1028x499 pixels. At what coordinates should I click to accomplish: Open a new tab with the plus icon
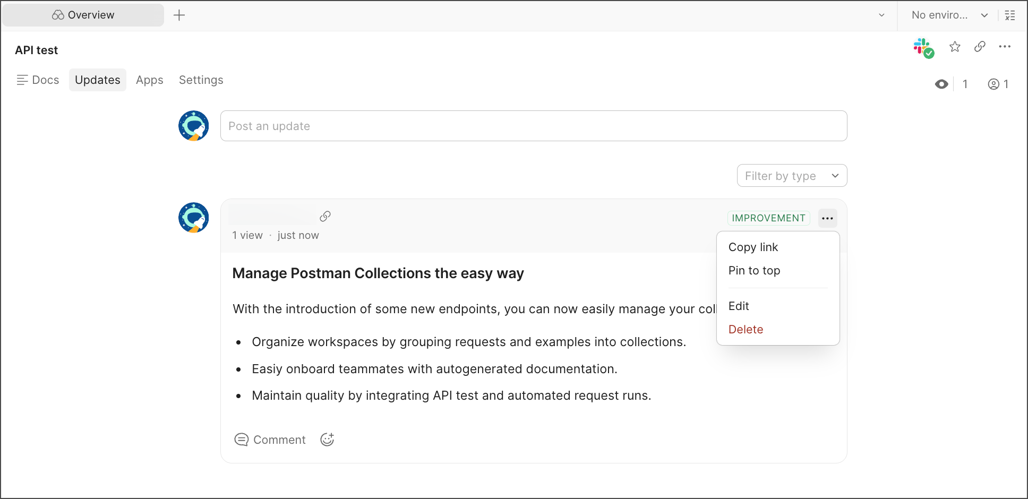point(179,15)
